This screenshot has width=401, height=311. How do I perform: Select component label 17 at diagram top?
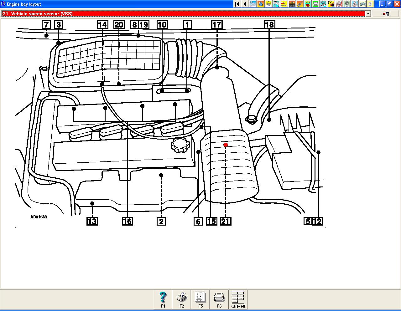[217, 25]
